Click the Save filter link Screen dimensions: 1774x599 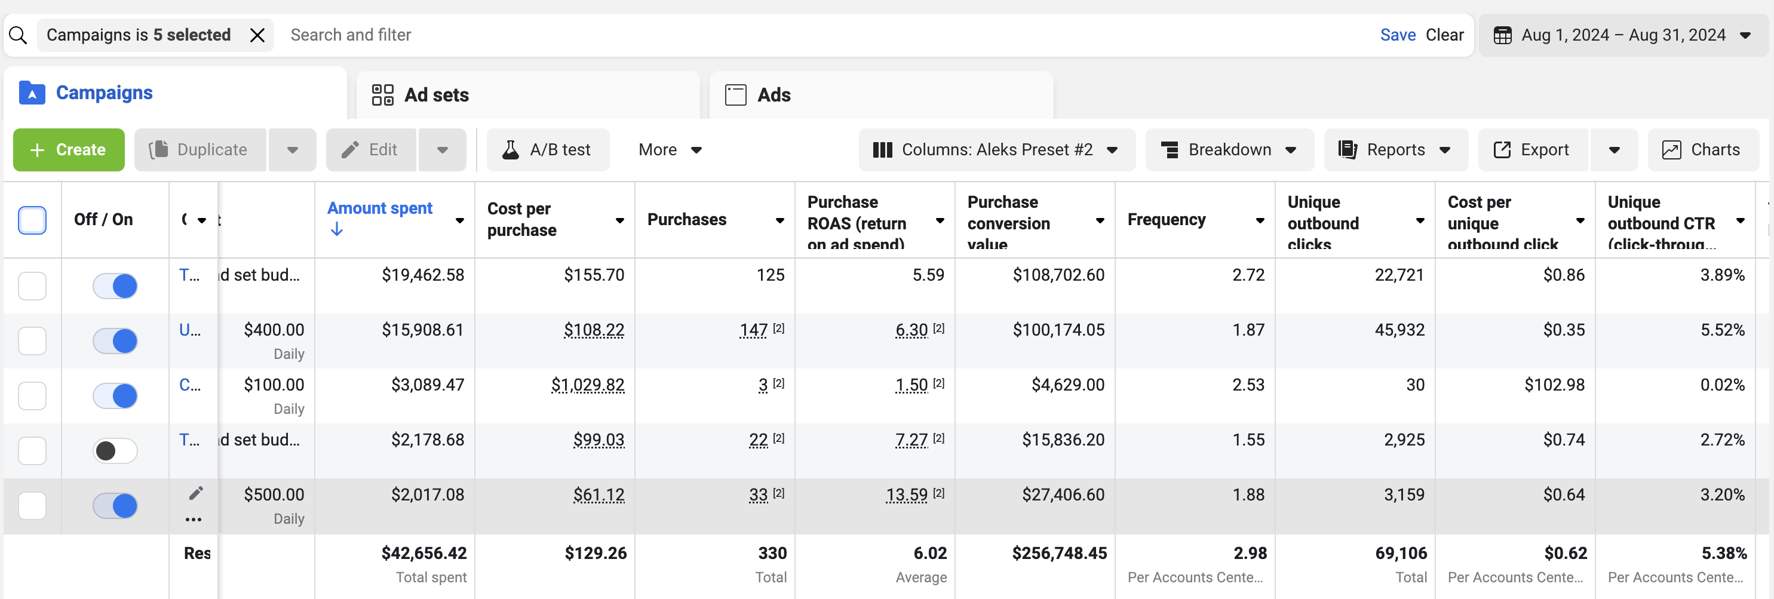[1397, 35]
